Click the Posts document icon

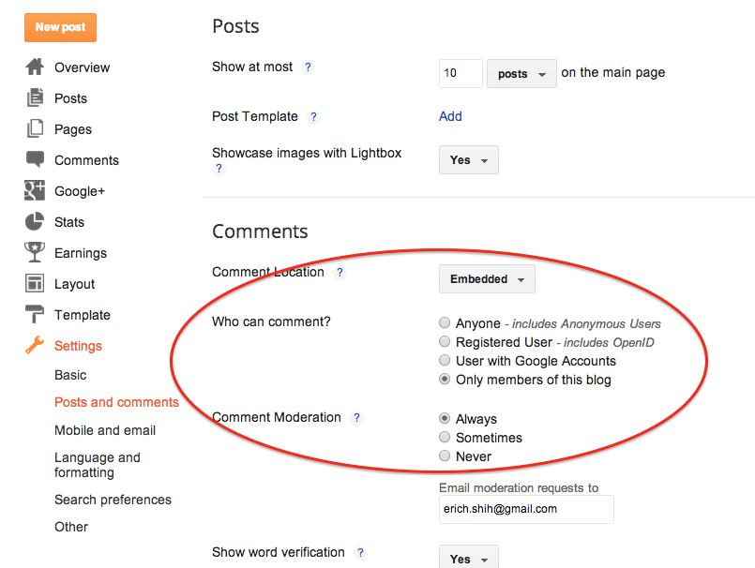[x=35, y=98]
